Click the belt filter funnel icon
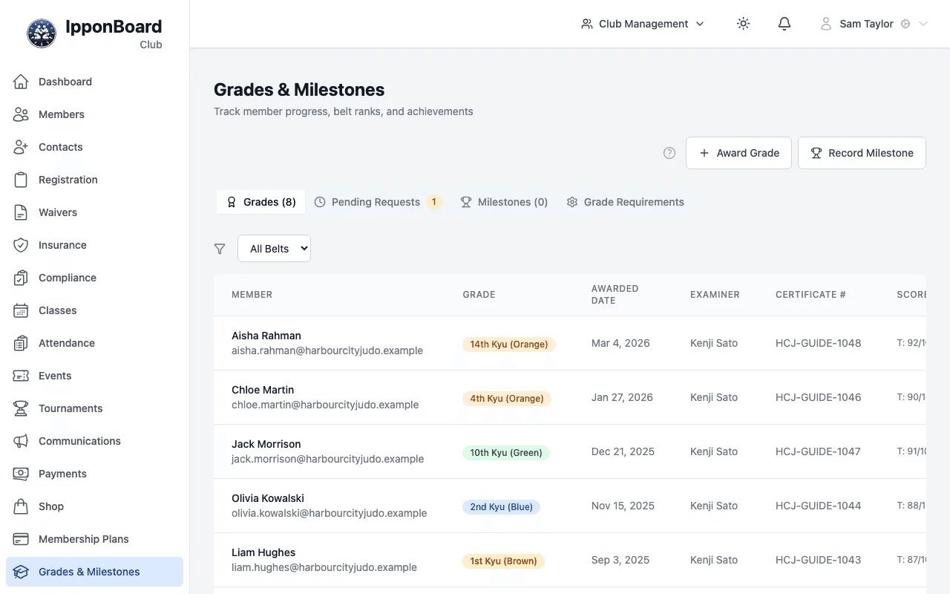This screenshot has height=594, width=950. click(220, 249)
